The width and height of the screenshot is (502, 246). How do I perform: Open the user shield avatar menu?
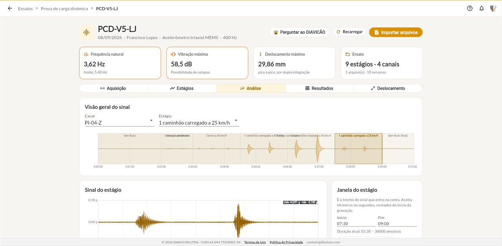[493, 8]
